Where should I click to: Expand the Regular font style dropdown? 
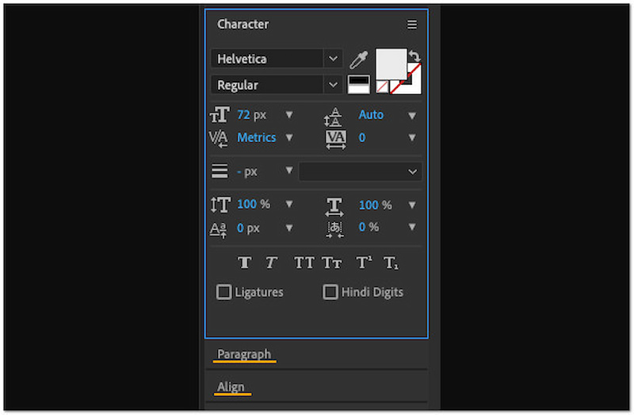point(334,85)
